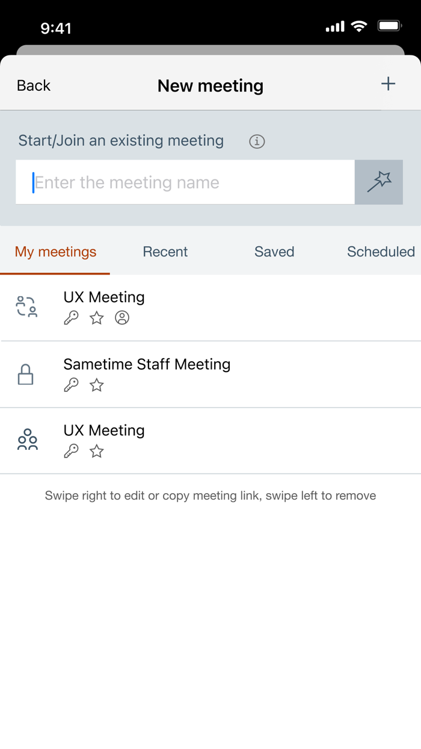Tap the attendee profile icon under UX Meeting
This screenshot has width=421, height=749.
(122, 317)
